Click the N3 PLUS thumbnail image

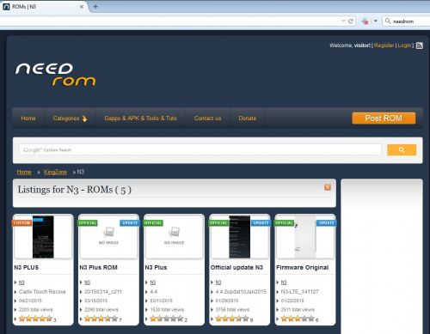point(43,237)
